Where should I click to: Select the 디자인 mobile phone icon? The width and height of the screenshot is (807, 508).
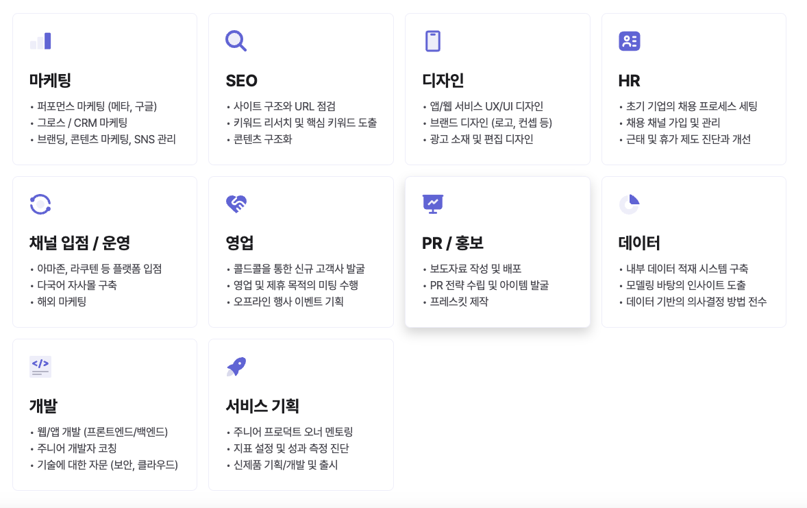[x=432, y=40]
